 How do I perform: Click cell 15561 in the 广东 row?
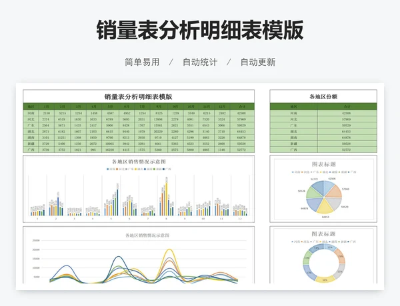pos(158,125)
